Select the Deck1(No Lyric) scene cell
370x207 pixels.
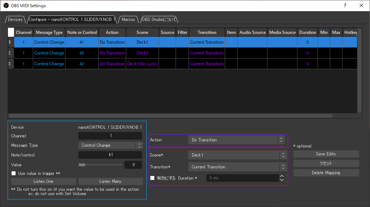[142, 64]
